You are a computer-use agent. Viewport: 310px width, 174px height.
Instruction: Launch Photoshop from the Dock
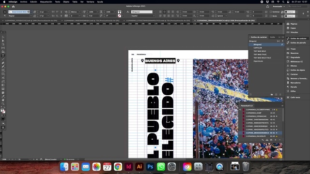[x=150, y=167]
